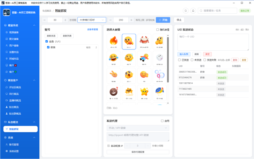This screenshot has width=254, height=159.
Task: Click the 停止 button
Action: [x=179, y=20]
